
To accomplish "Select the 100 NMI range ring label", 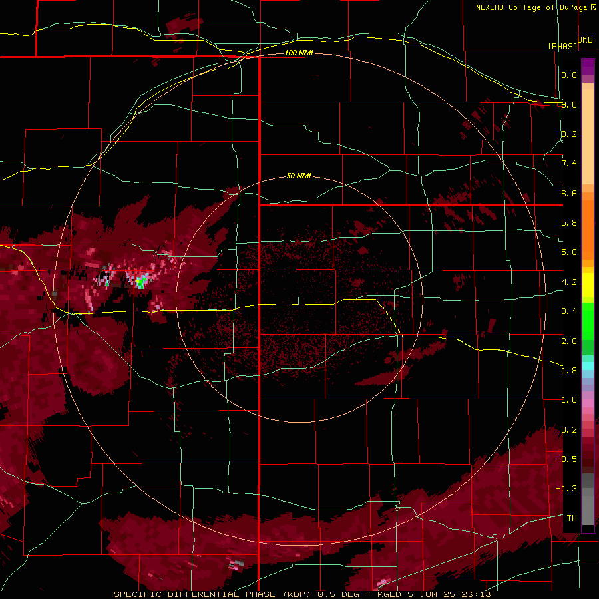I will 299,53.
